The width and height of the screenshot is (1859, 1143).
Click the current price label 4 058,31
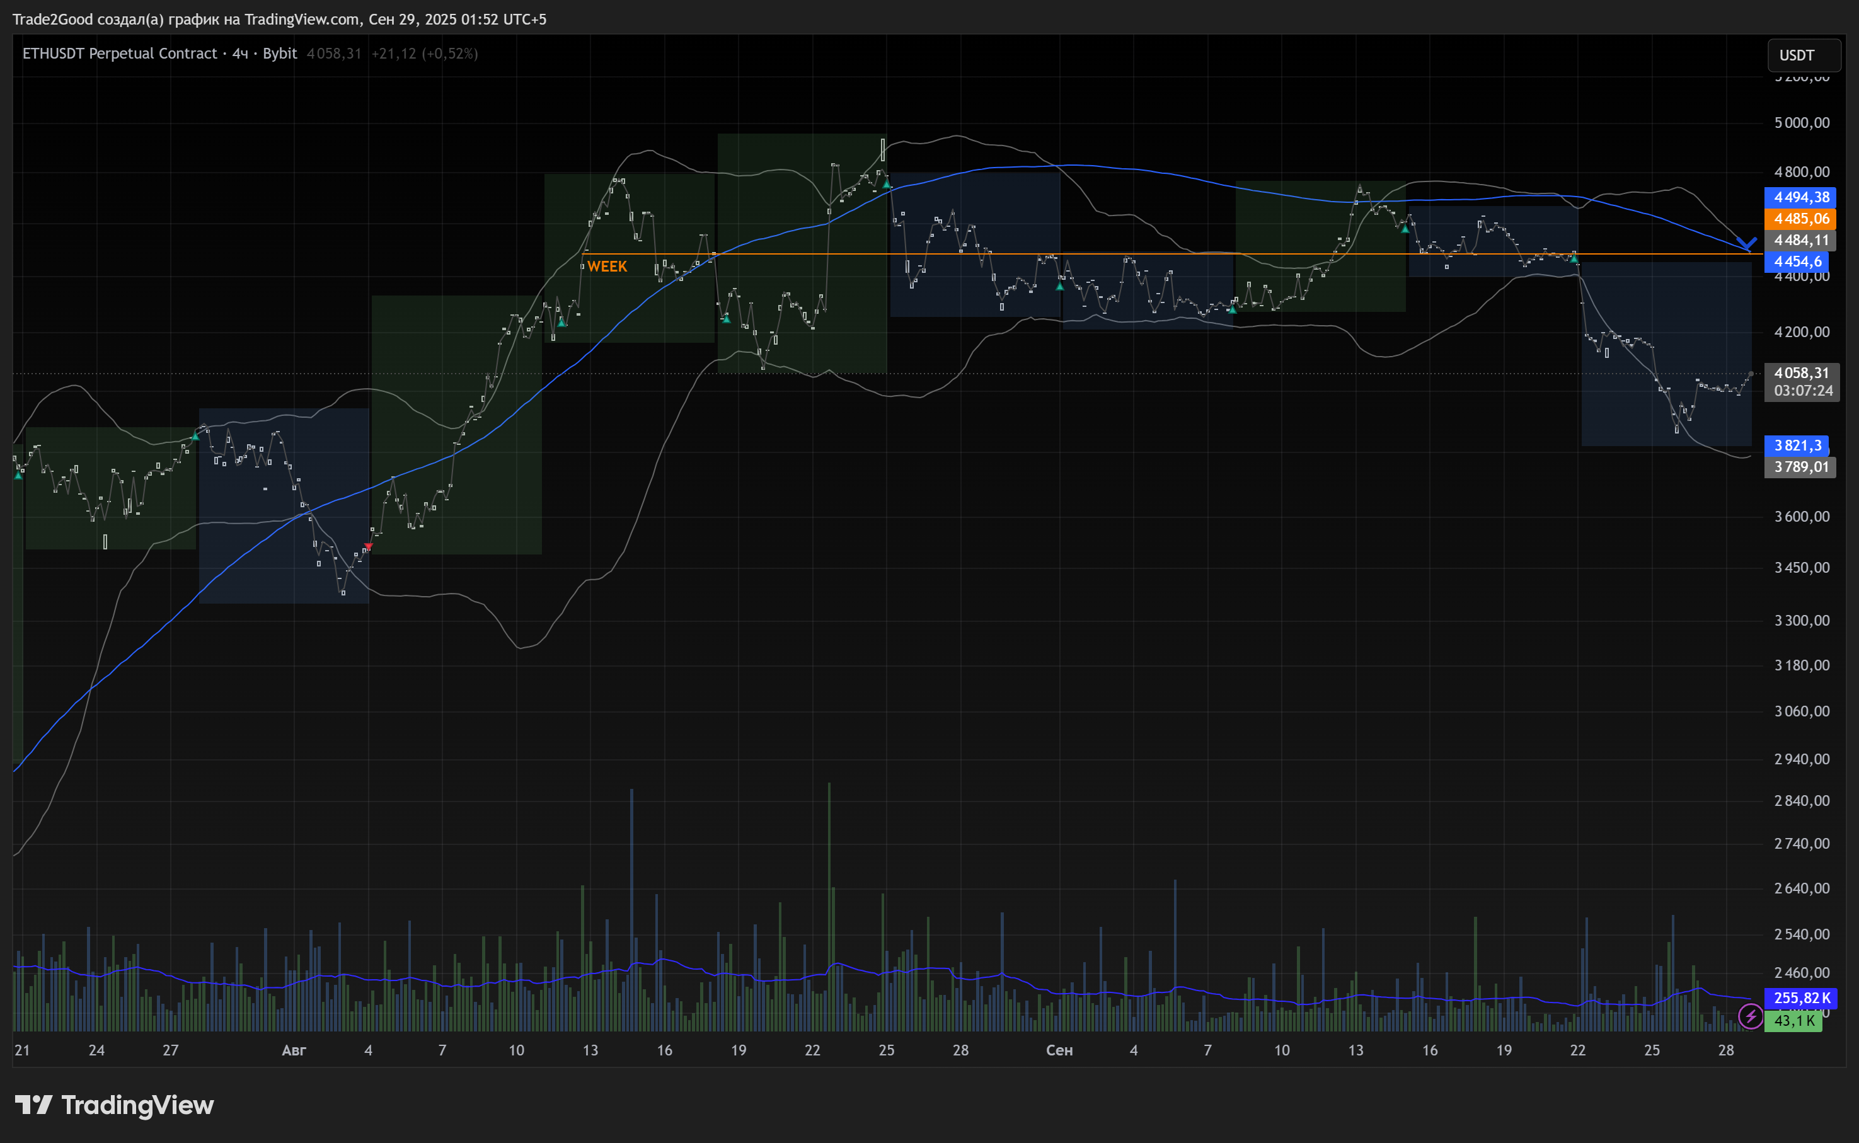[1801, 372]
